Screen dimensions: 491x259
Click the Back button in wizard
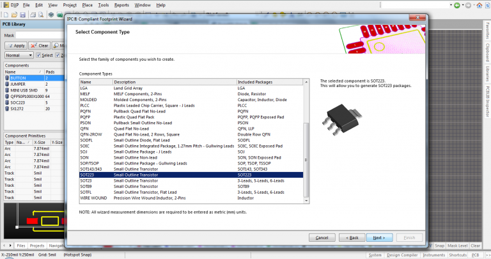point(352,238)
